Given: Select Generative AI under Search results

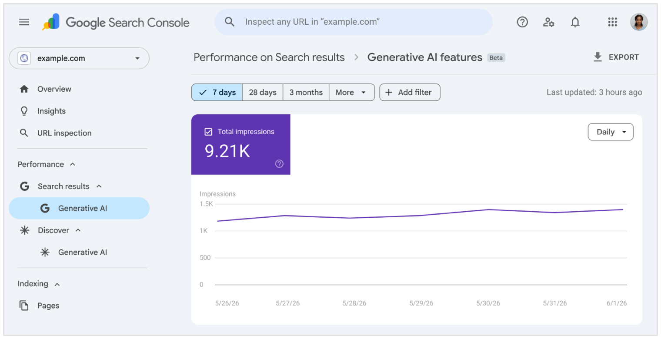Looking at the screenshot, I should pos(79,208).
